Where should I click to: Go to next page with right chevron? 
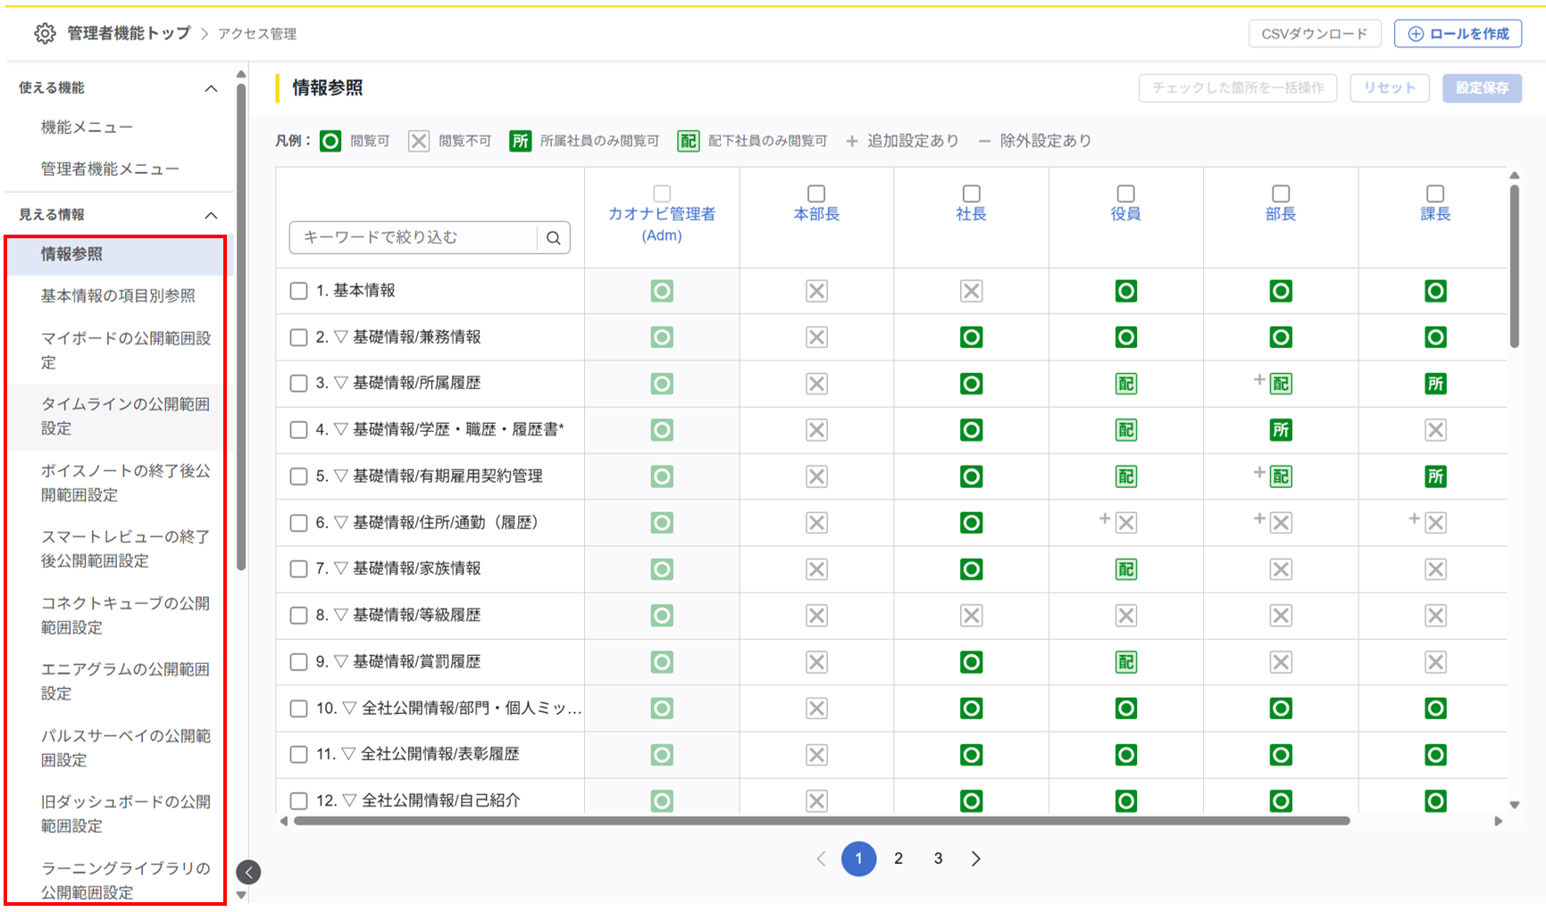[976, 858]
